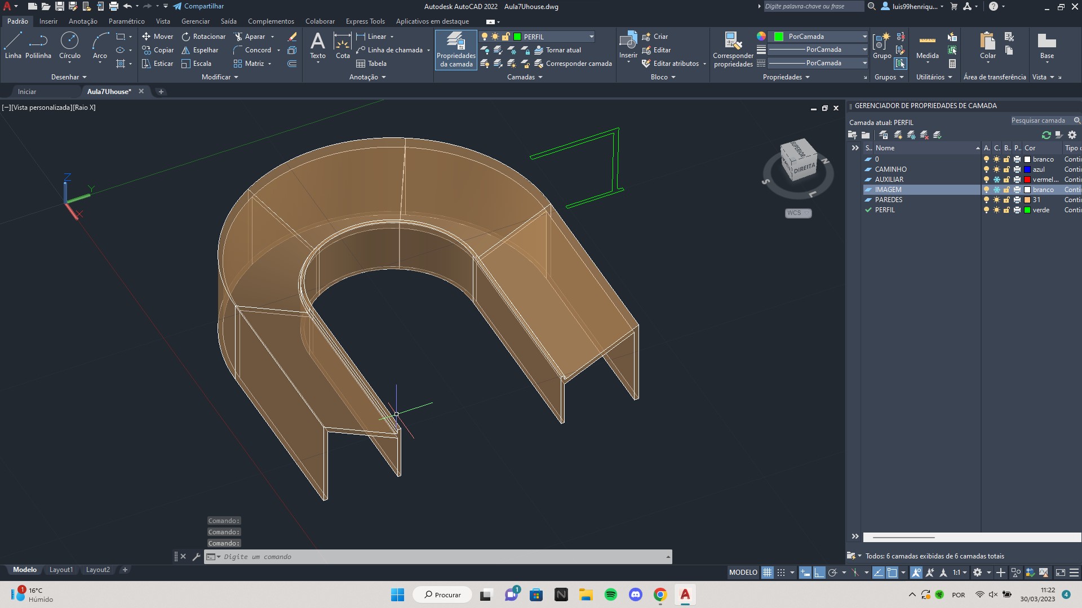Toggle ortho mode in status bar
This screenshot has width=1082, height=608.
click(x=819, y=573)
